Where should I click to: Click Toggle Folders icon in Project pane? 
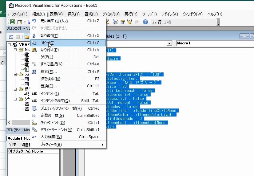click(26, 37)
